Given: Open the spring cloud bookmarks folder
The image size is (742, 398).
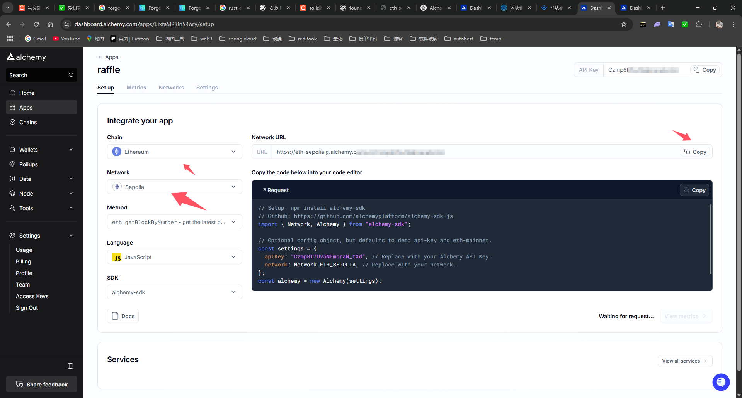Looking at the screenshot, I should (x=237, y=39).
